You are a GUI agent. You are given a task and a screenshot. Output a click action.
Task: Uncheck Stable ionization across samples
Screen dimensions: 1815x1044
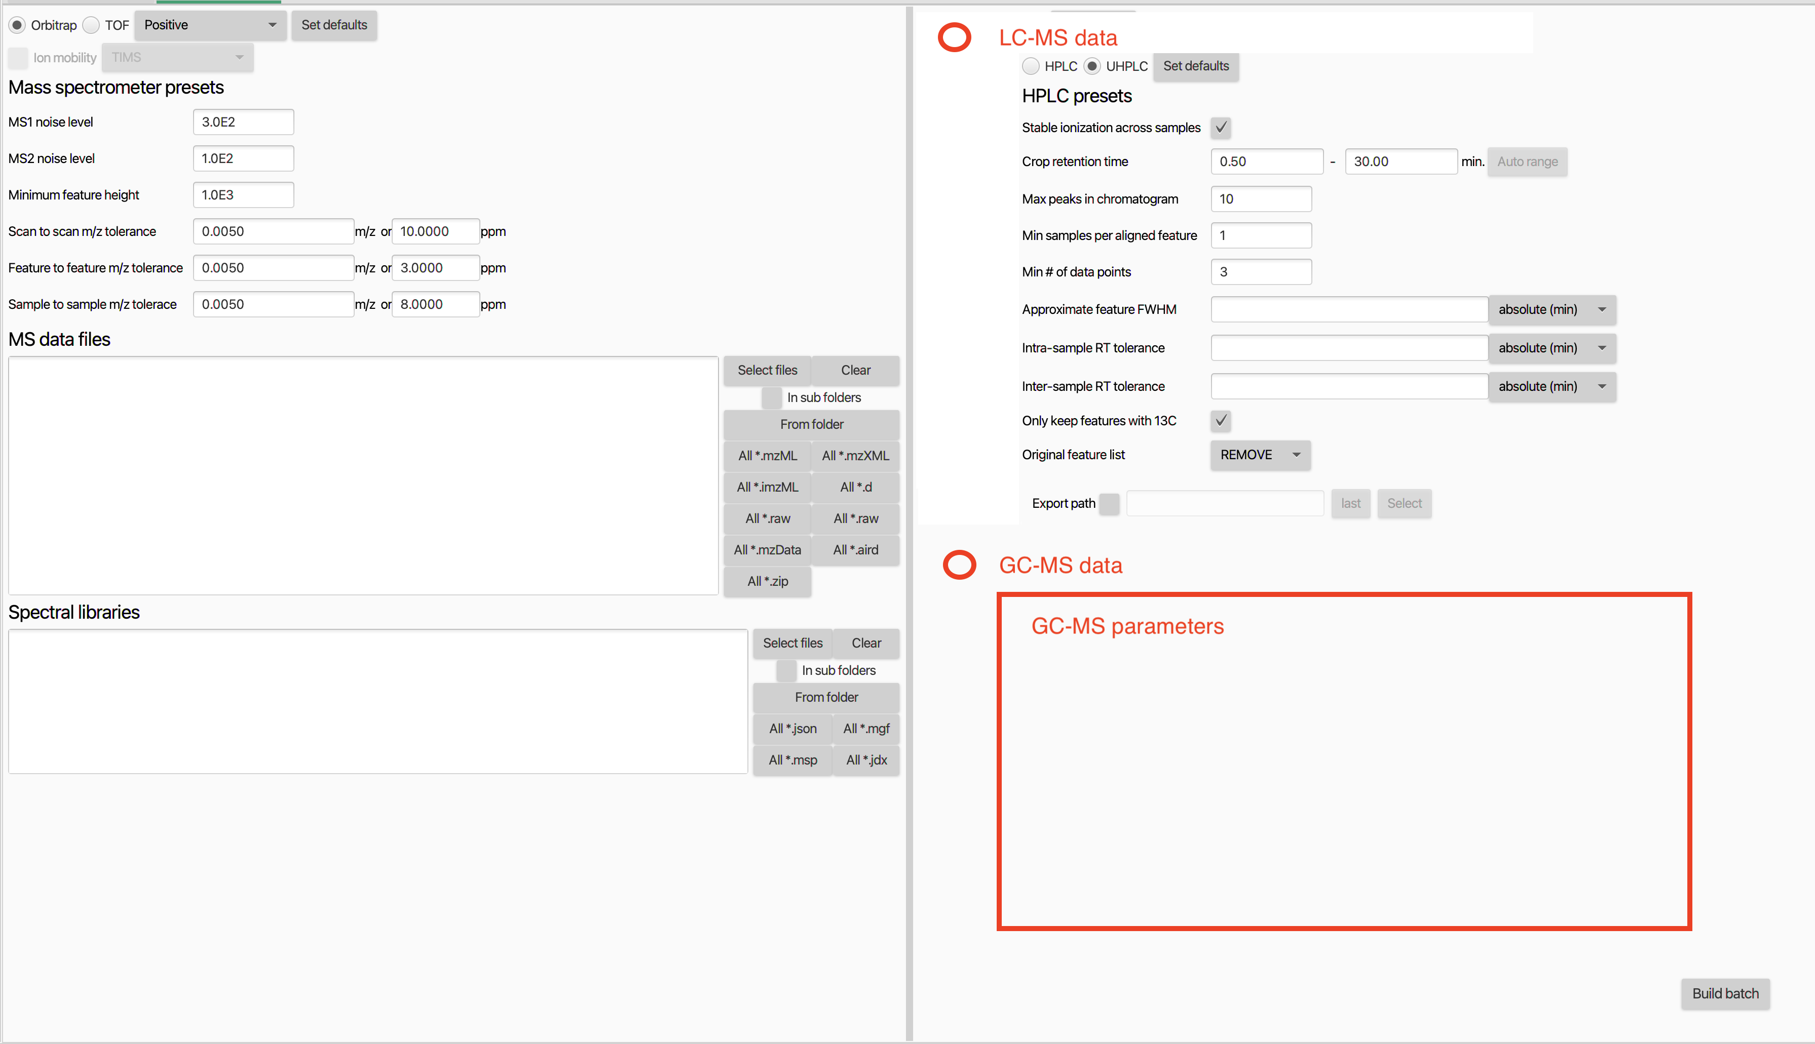1220,128
